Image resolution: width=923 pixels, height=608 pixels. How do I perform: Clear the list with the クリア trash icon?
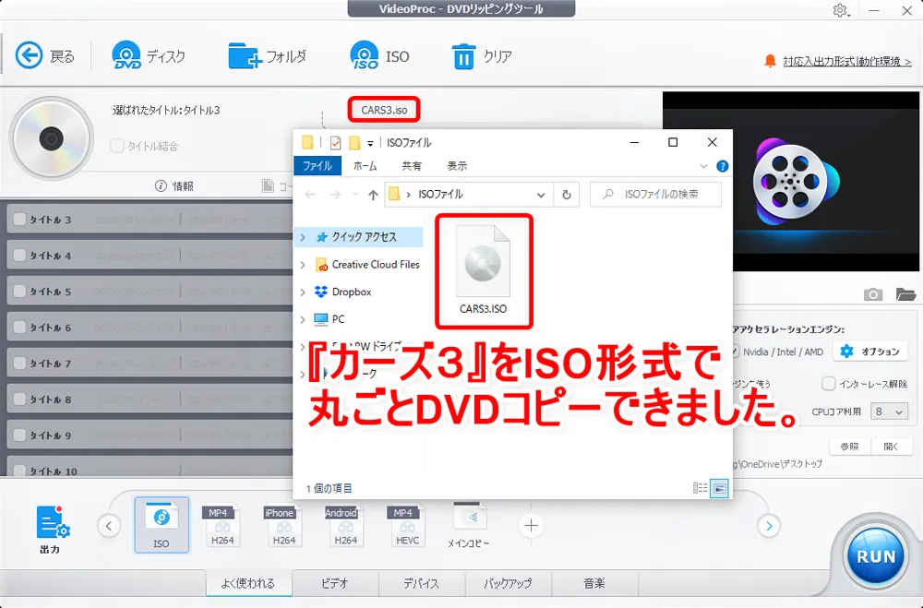click(x=463, y=56)
